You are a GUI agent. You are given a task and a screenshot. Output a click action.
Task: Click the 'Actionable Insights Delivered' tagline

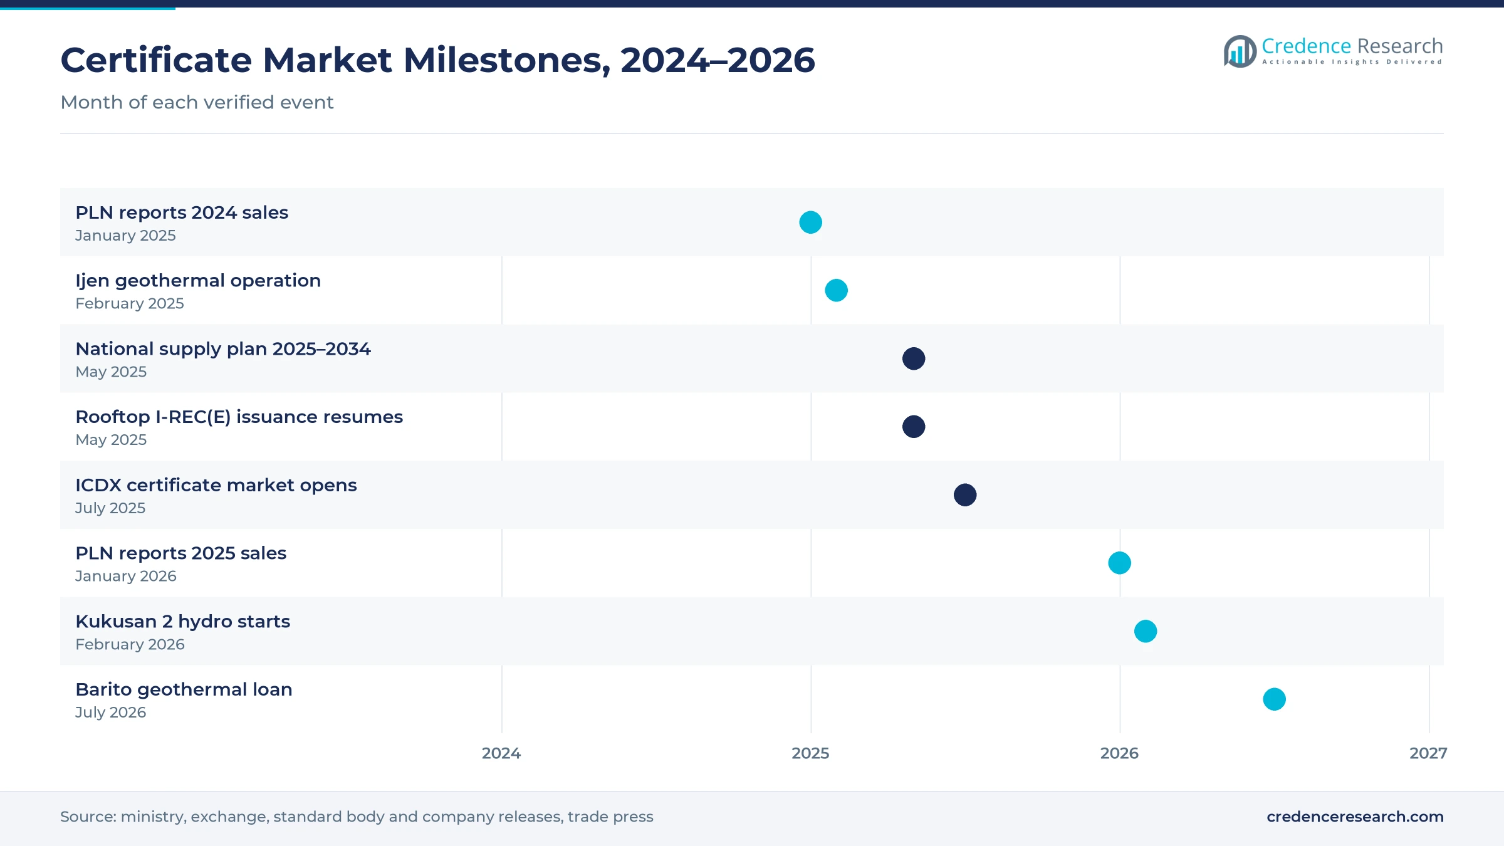tap(1352, 62)
